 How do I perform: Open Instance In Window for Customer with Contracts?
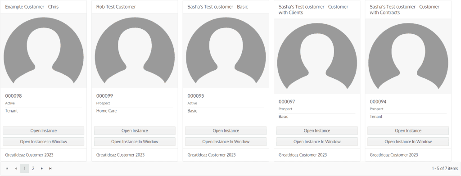pyautogui.click(x=408, y=142)
